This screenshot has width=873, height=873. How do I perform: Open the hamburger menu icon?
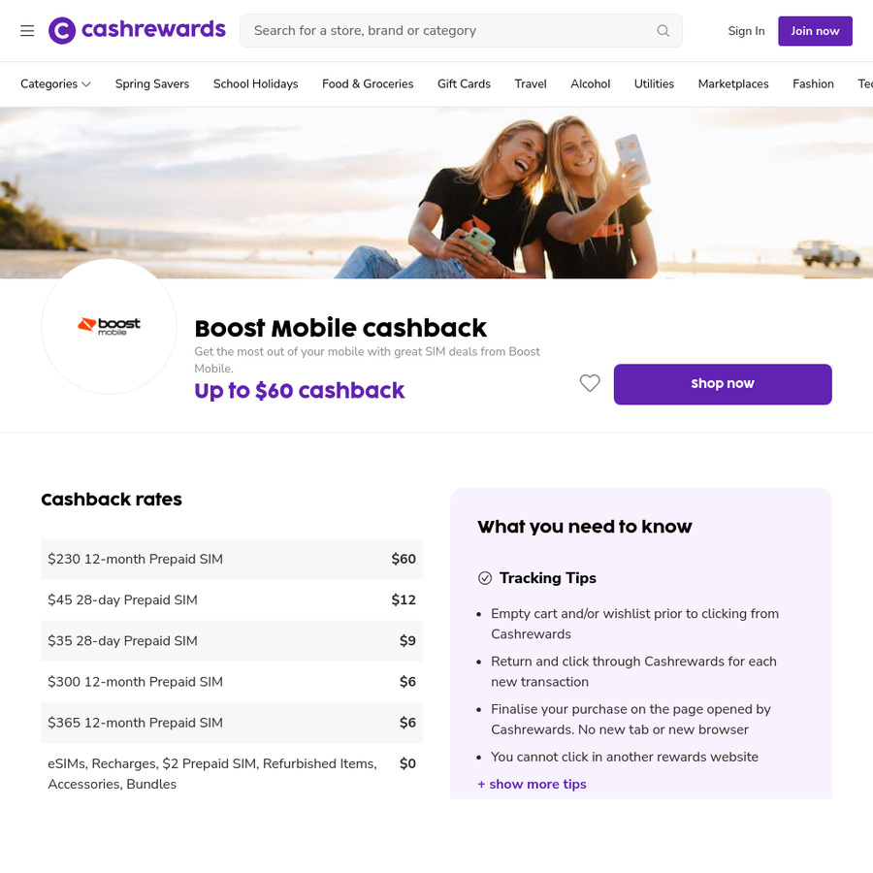coord(27,31)
